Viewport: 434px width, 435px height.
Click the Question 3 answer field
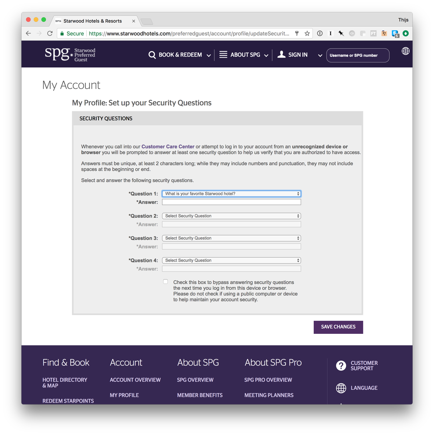tap(231, 246)
